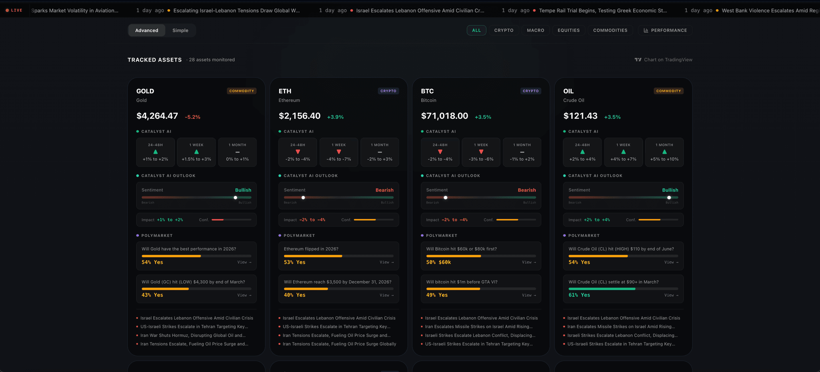This screenshot has height=372, width=820.
Task: Click BTC price $71,018.00
Action: point(444,116)
